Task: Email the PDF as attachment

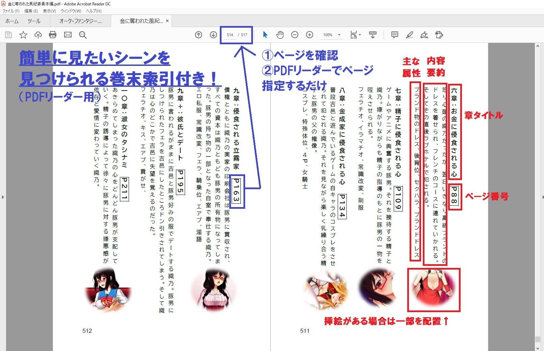Action: click(x=68, y=35)
